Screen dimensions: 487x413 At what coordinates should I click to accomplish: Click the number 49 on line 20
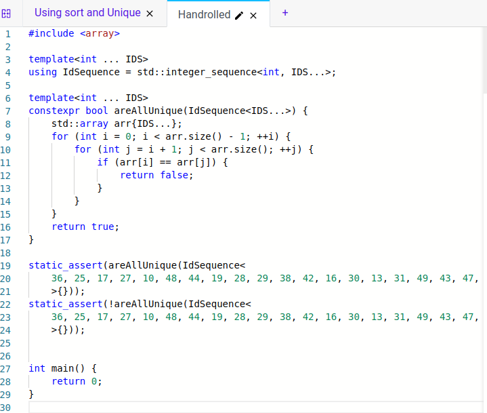pos(423,278)
